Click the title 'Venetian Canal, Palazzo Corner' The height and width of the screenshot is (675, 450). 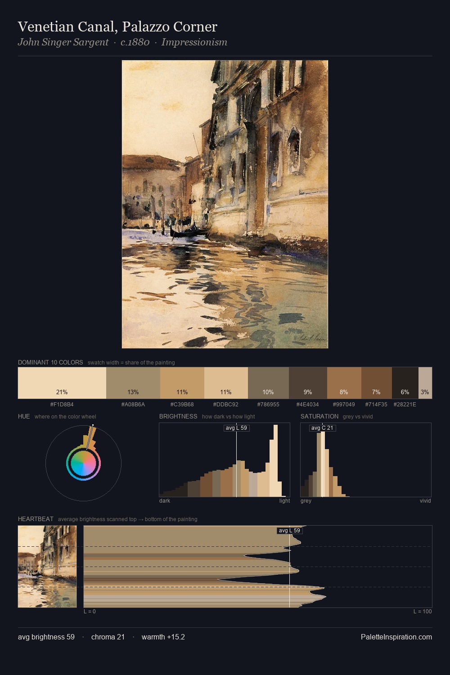[x=117, y=27]
